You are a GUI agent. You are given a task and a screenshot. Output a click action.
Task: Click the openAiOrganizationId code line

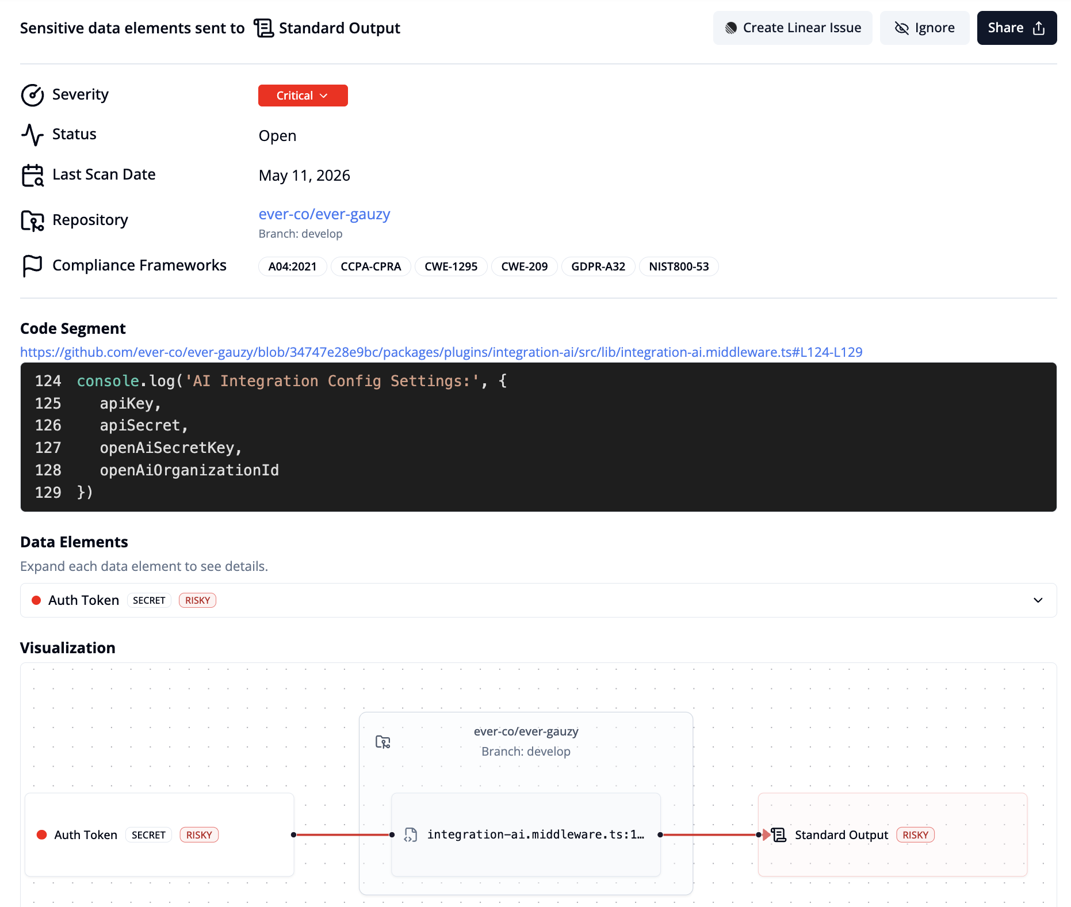[189, 470]
